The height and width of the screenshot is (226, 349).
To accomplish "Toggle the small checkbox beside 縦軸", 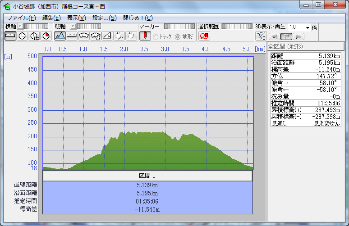I will click(73, 27).
